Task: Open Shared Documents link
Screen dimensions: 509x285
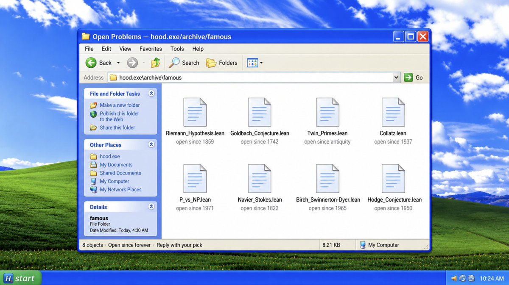Action: (115, 173)
